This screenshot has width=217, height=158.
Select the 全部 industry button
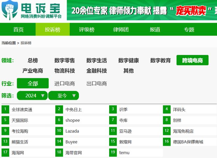coord(33,83)
